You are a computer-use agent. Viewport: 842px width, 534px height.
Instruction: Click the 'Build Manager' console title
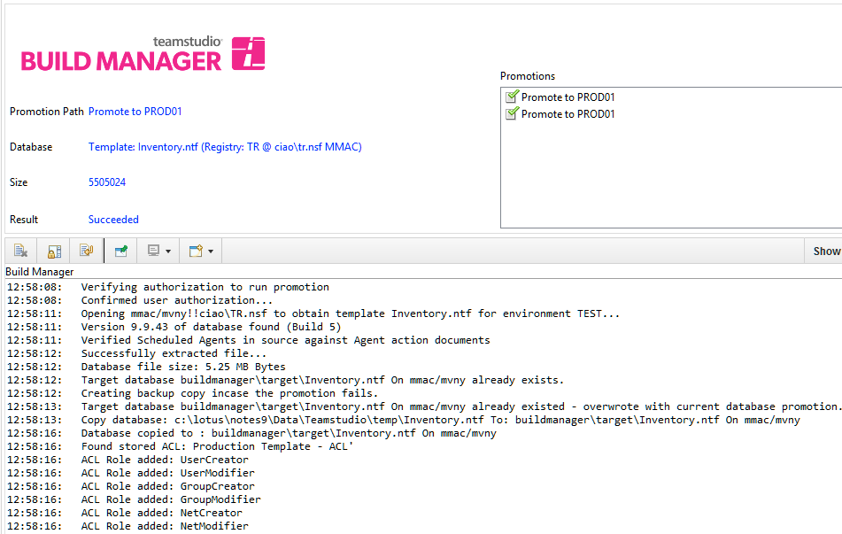(x=40, y=272)
